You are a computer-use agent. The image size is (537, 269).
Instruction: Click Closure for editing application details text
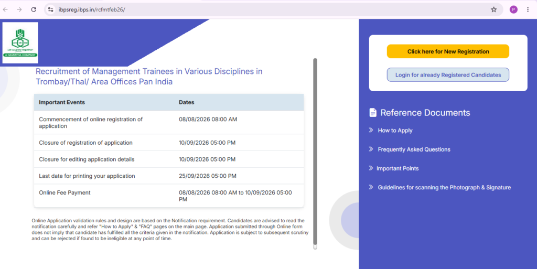[87, 159]
